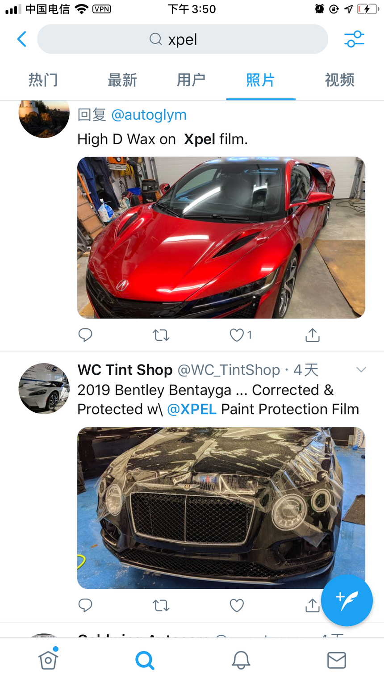Go to the Home tab icon

[x=48, y=659]
